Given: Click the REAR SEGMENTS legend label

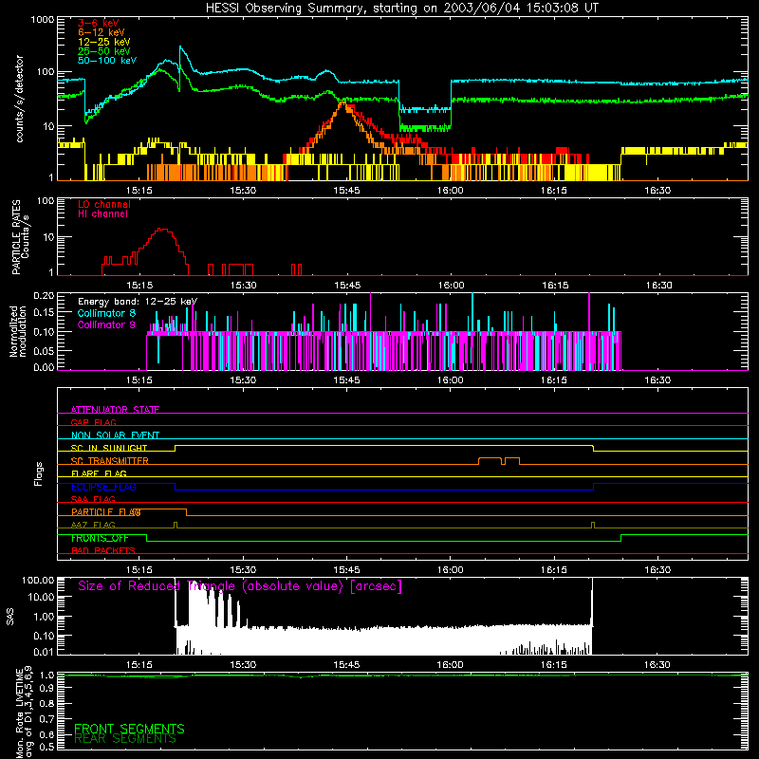Looking at the screenshot, I should [125, 739].
